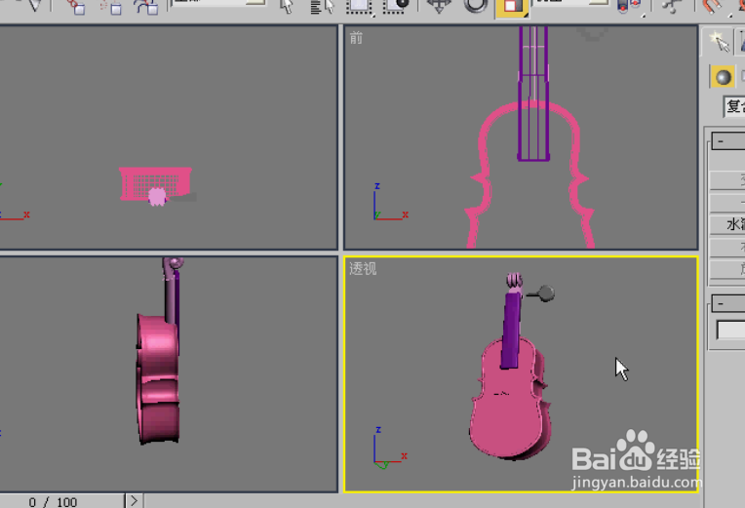745x508 pixels.
Task: Toggle the Window/Crossing selection mode
Action: pos(396,7)
